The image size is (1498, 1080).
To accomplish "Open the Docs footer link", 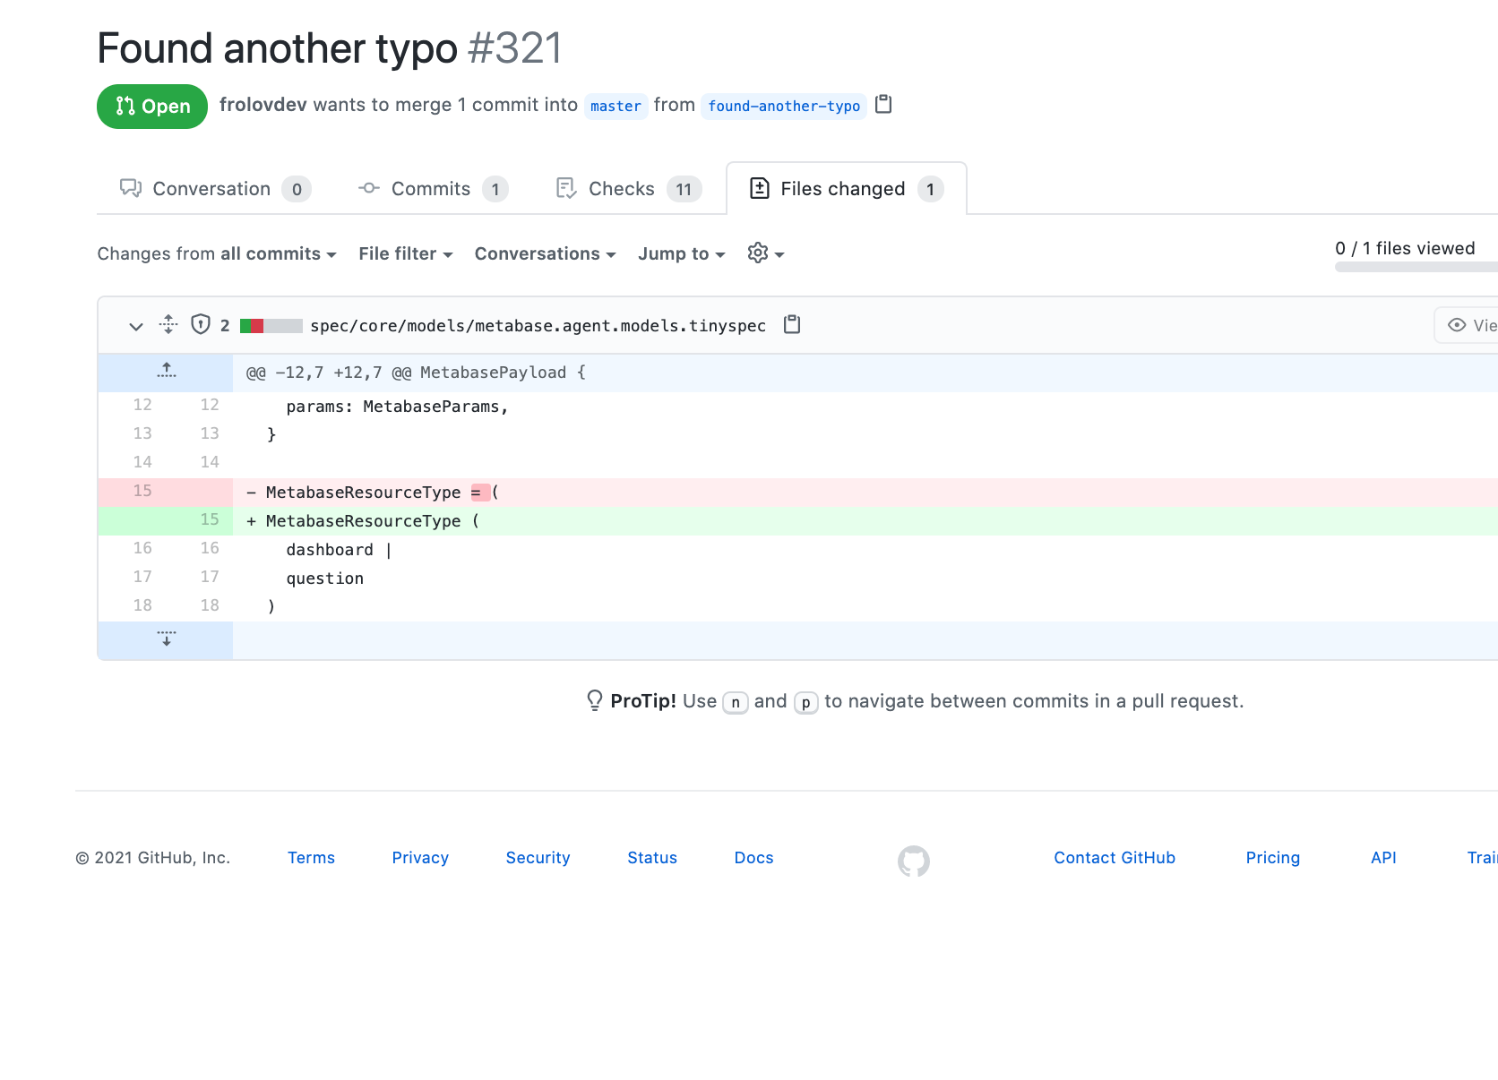I will pos(753,858).
